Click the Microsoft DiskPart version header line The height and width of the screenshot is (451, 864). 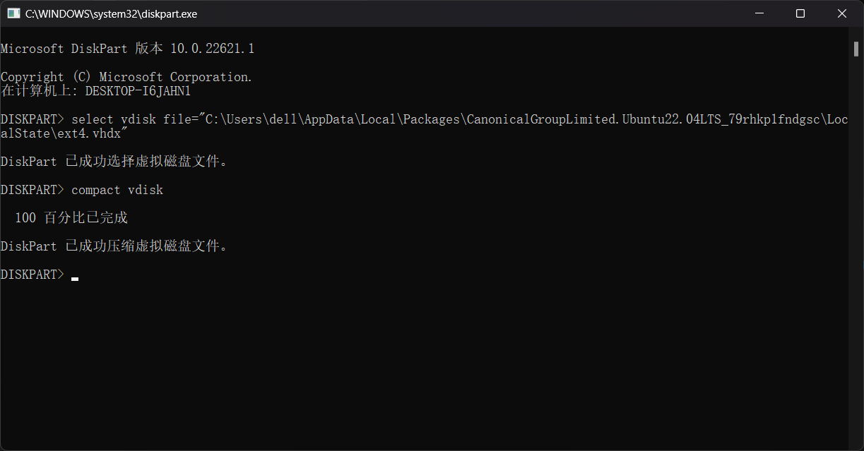point(127,49)
